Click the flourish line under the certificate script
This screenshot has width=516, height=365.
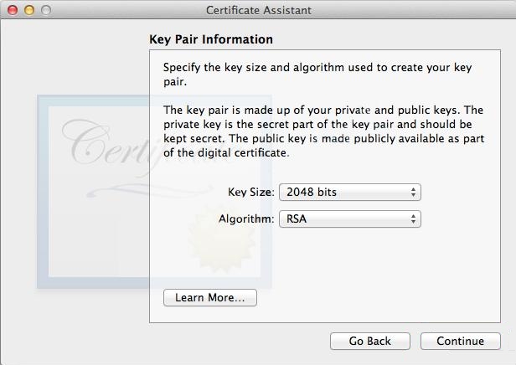point(150,190)
